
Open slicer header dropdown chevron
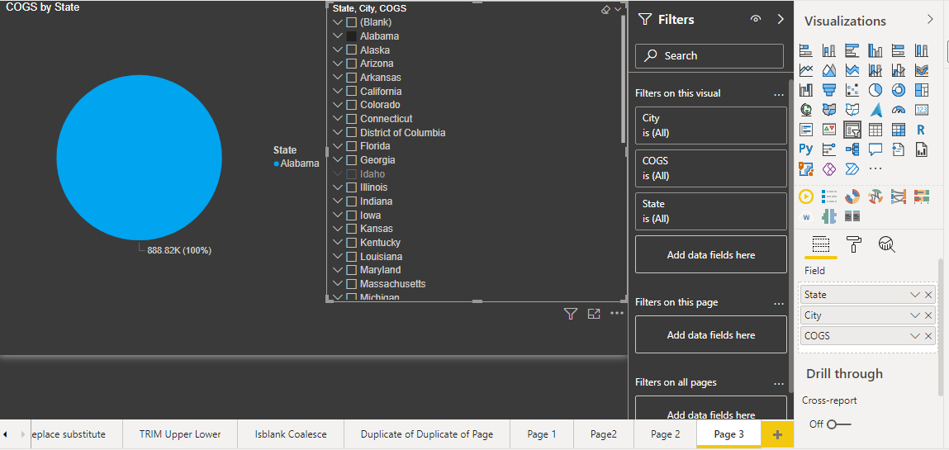coord(618,10)
